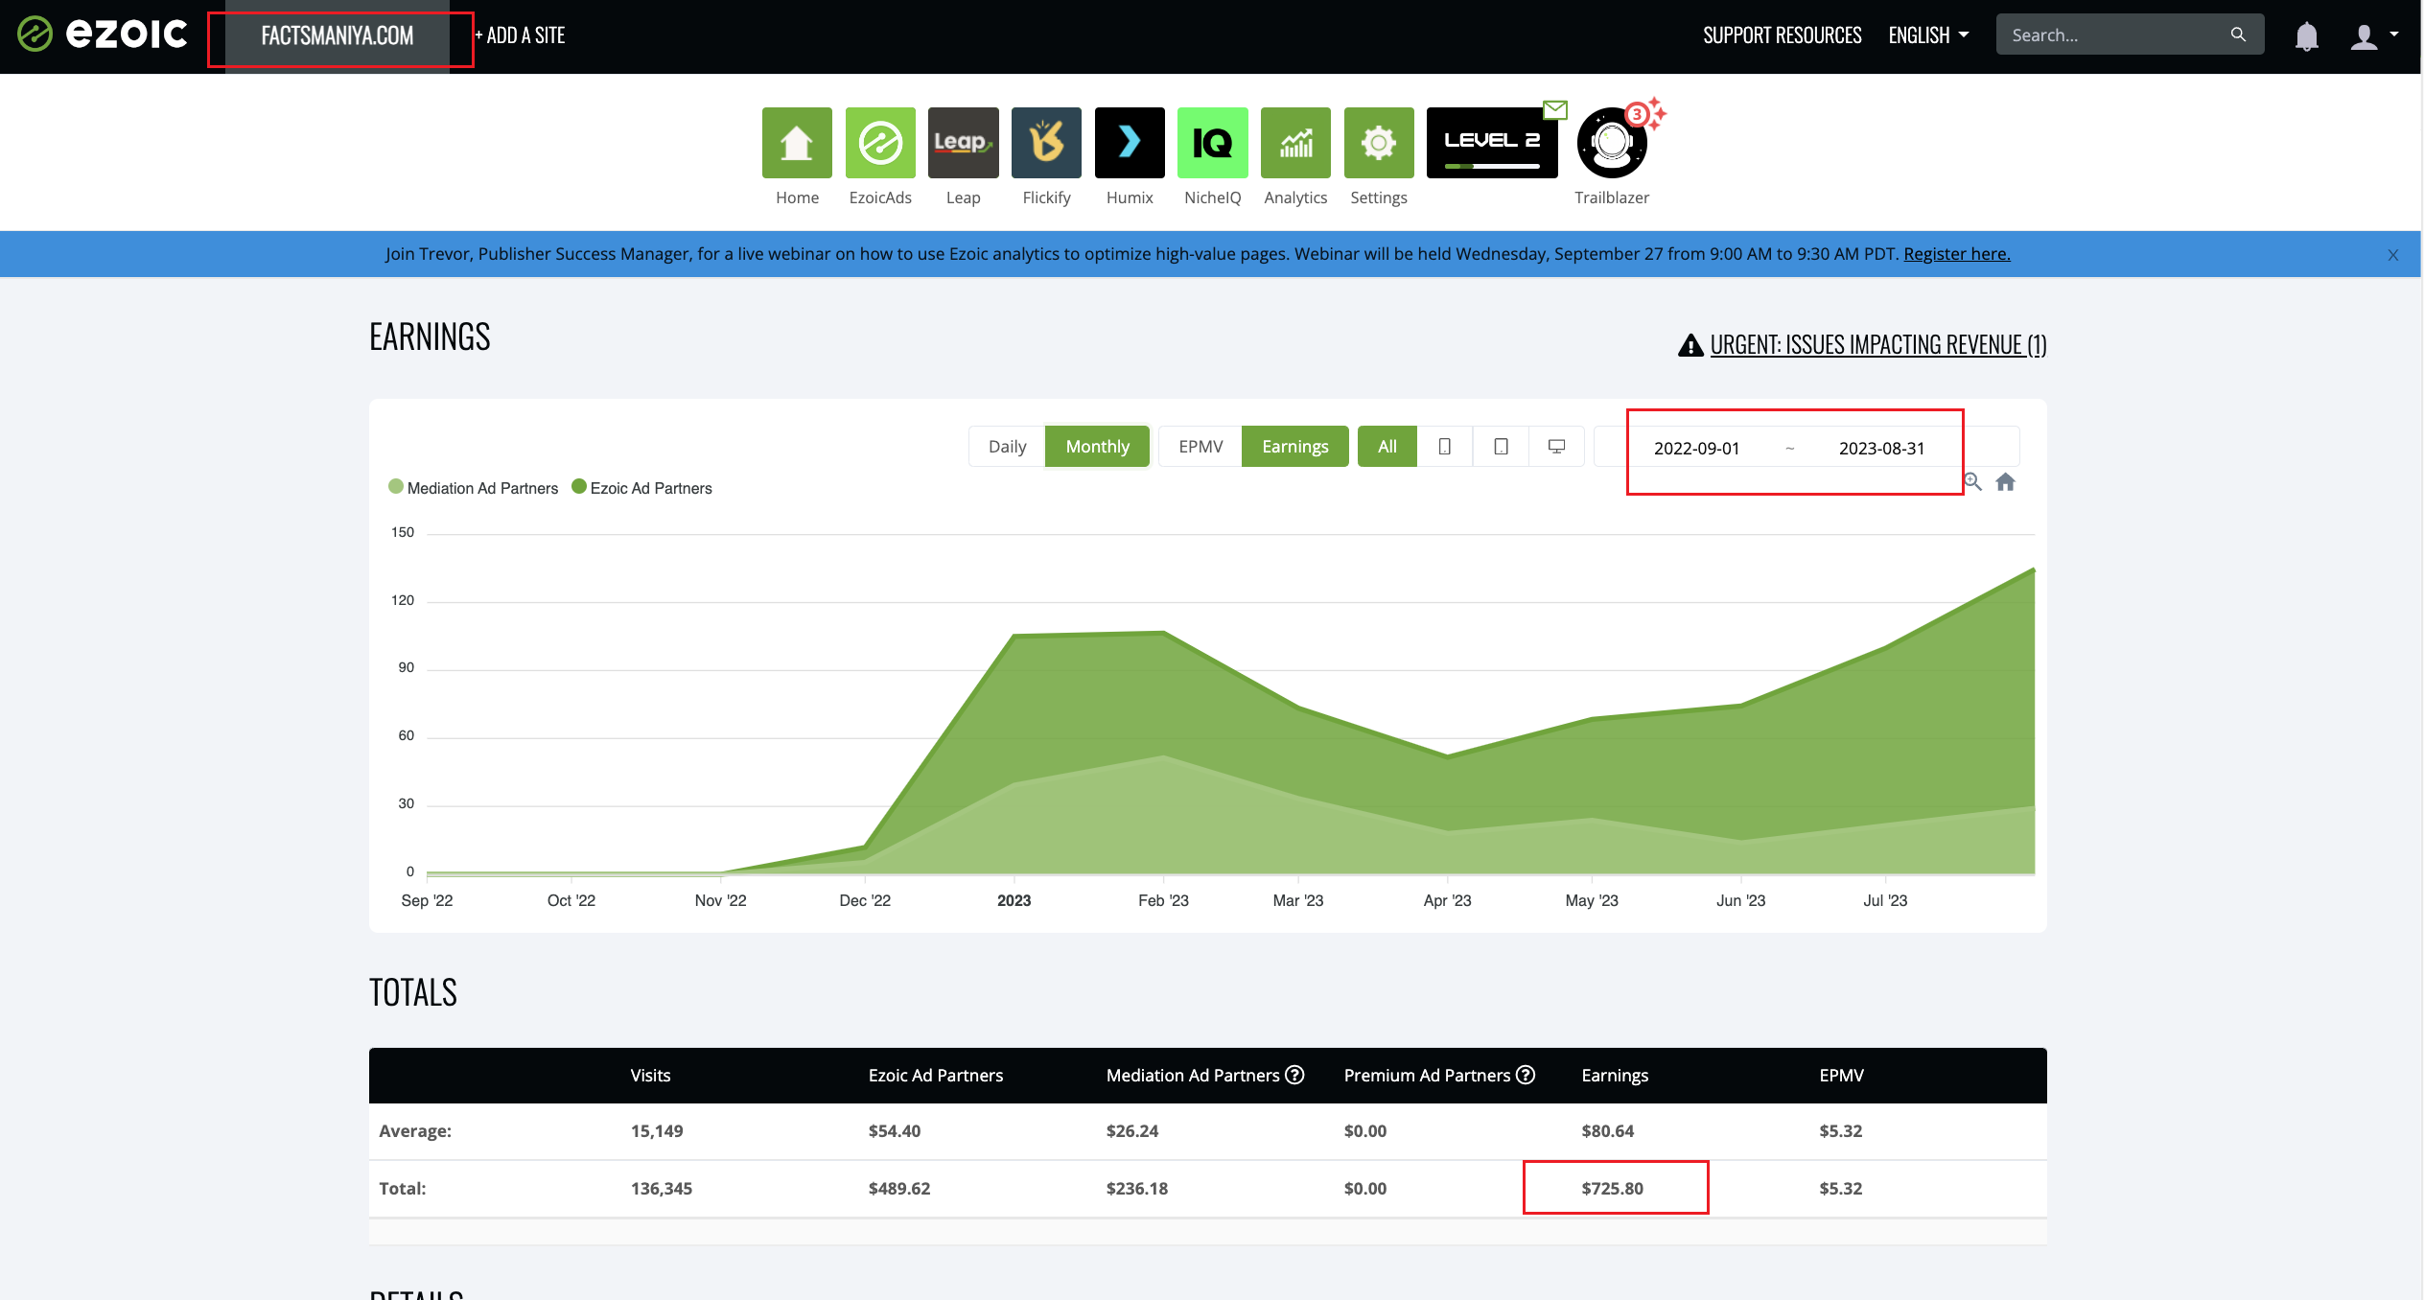Click the Earnings column header
Image resolution: width=2424 pixels, height=1300 pixels.
1615,1076
